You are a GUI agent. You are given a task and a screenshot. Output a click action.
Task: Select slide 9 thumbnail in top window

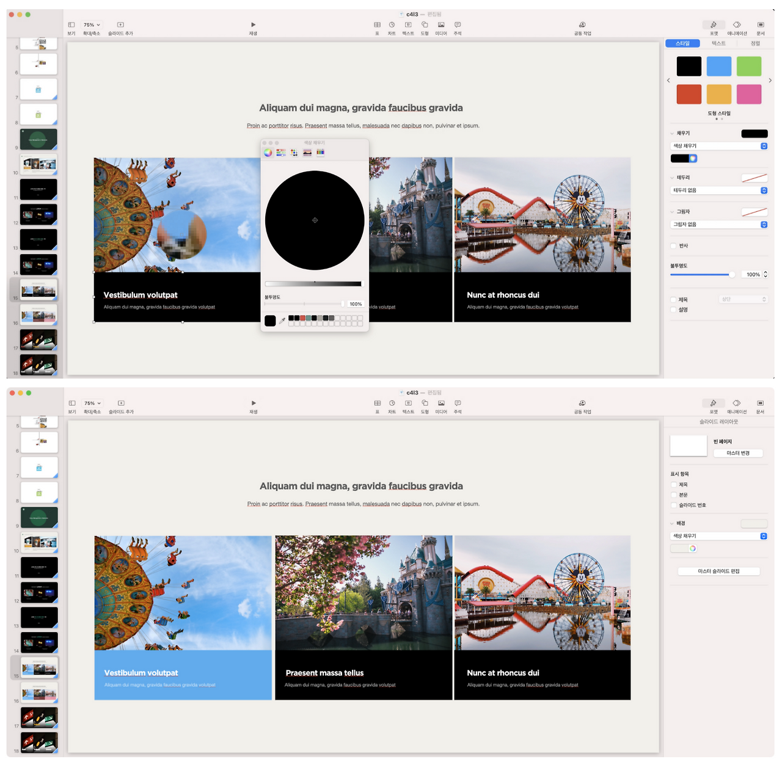(x=38, y=139)
